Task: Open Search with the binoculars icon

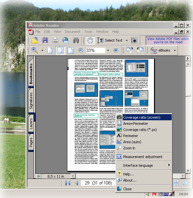Action: coord(76,40)
